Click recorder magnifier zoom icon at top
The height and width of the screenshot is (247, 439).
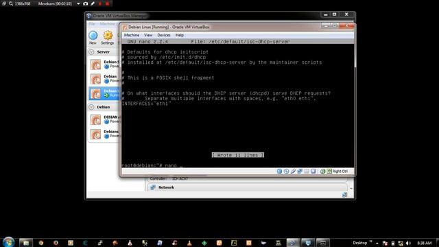(11, 3)
